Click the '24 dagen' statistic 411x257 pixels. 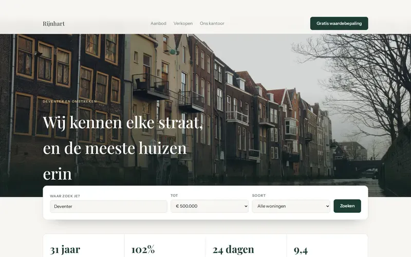(233, 249)
